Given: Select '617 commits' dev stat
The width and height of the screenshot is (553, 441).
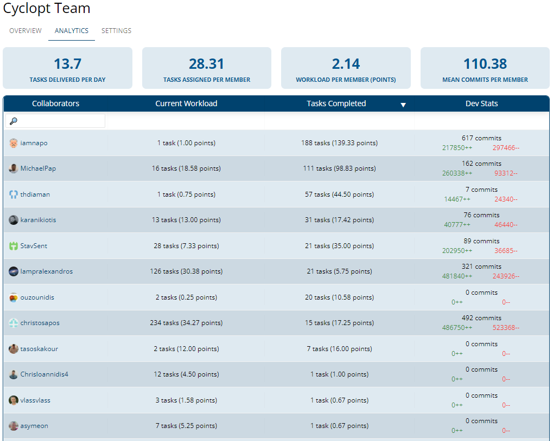Looking at the screenshot, I should [481, 138].
